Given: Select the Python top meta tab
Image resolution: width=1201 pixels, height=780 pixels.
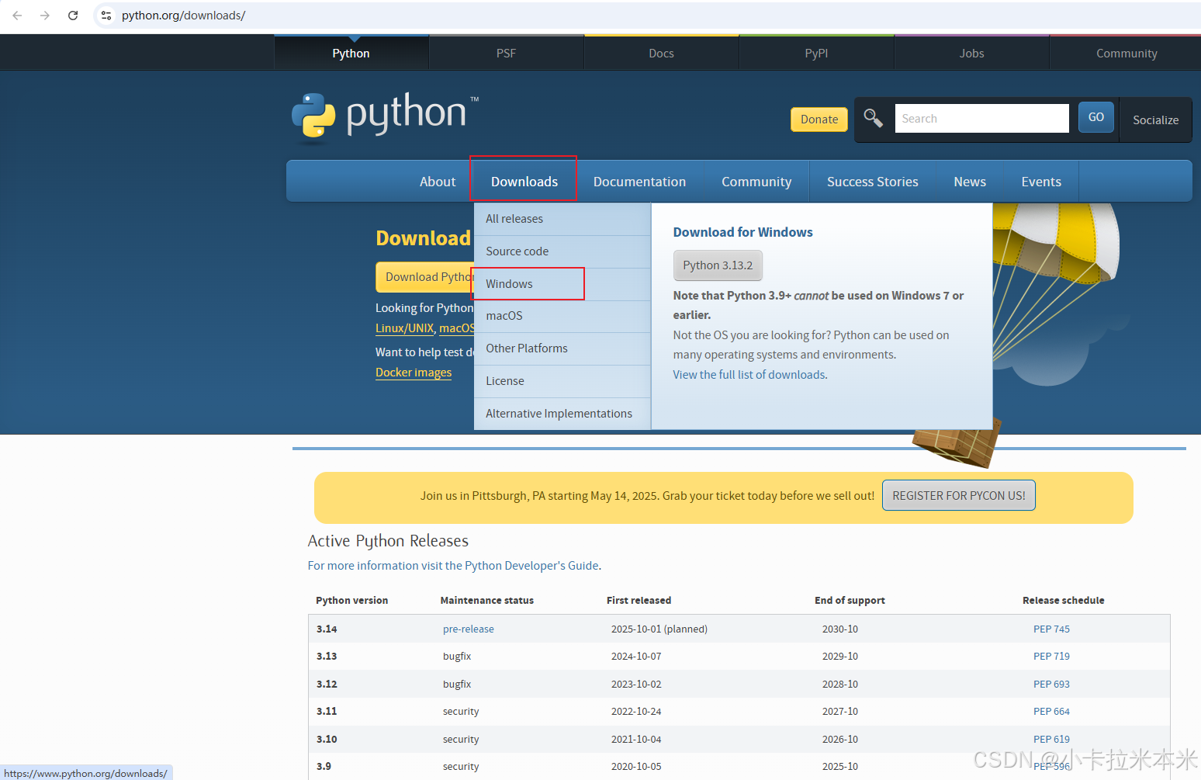Looking at the screenshot, I should (351, 54).
